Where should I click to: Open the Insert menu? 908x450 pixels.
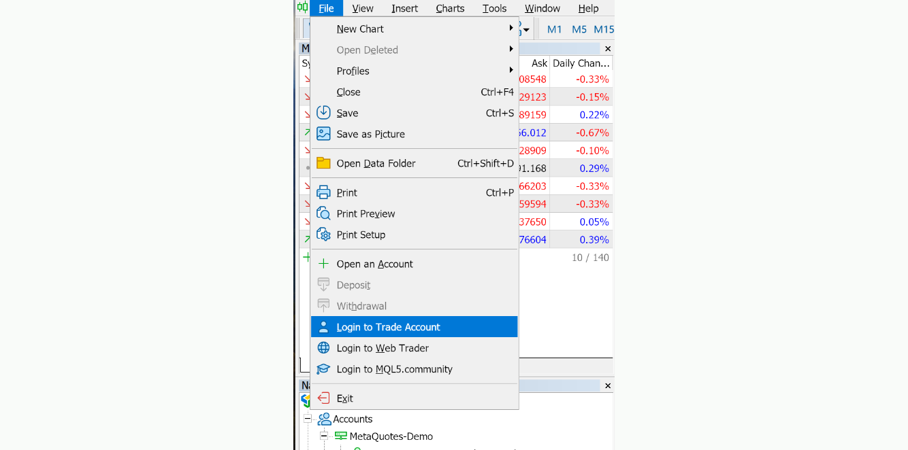[x=405, y=8]
